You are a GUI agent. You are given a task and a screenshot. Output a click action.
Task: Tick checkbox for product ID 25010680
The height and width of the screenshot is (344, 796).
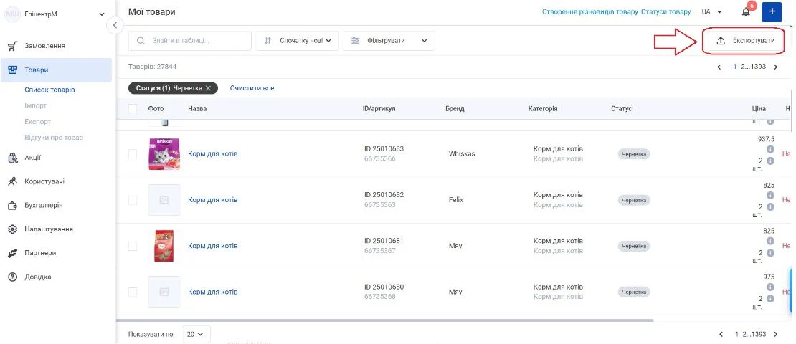pos(133,292)
